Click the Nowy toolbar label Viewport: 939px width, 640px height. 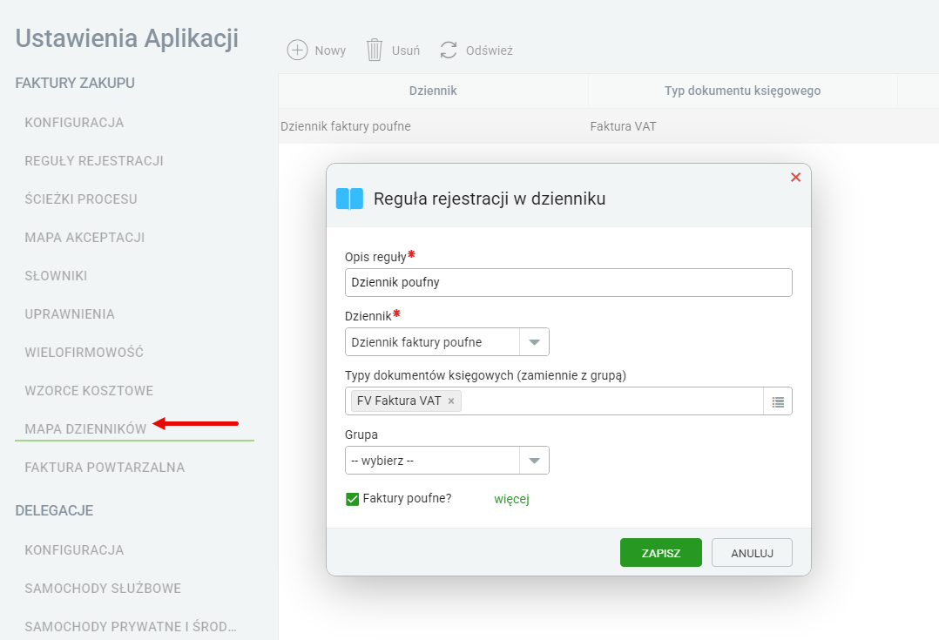tap(331, 51)
